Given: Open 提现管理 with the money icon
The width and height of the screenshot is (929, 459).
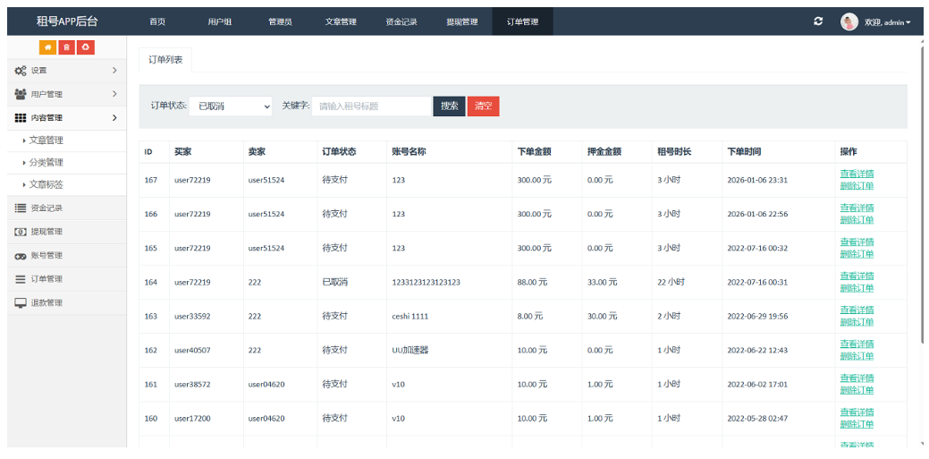Looking at the screenshot, I should 46,232.
